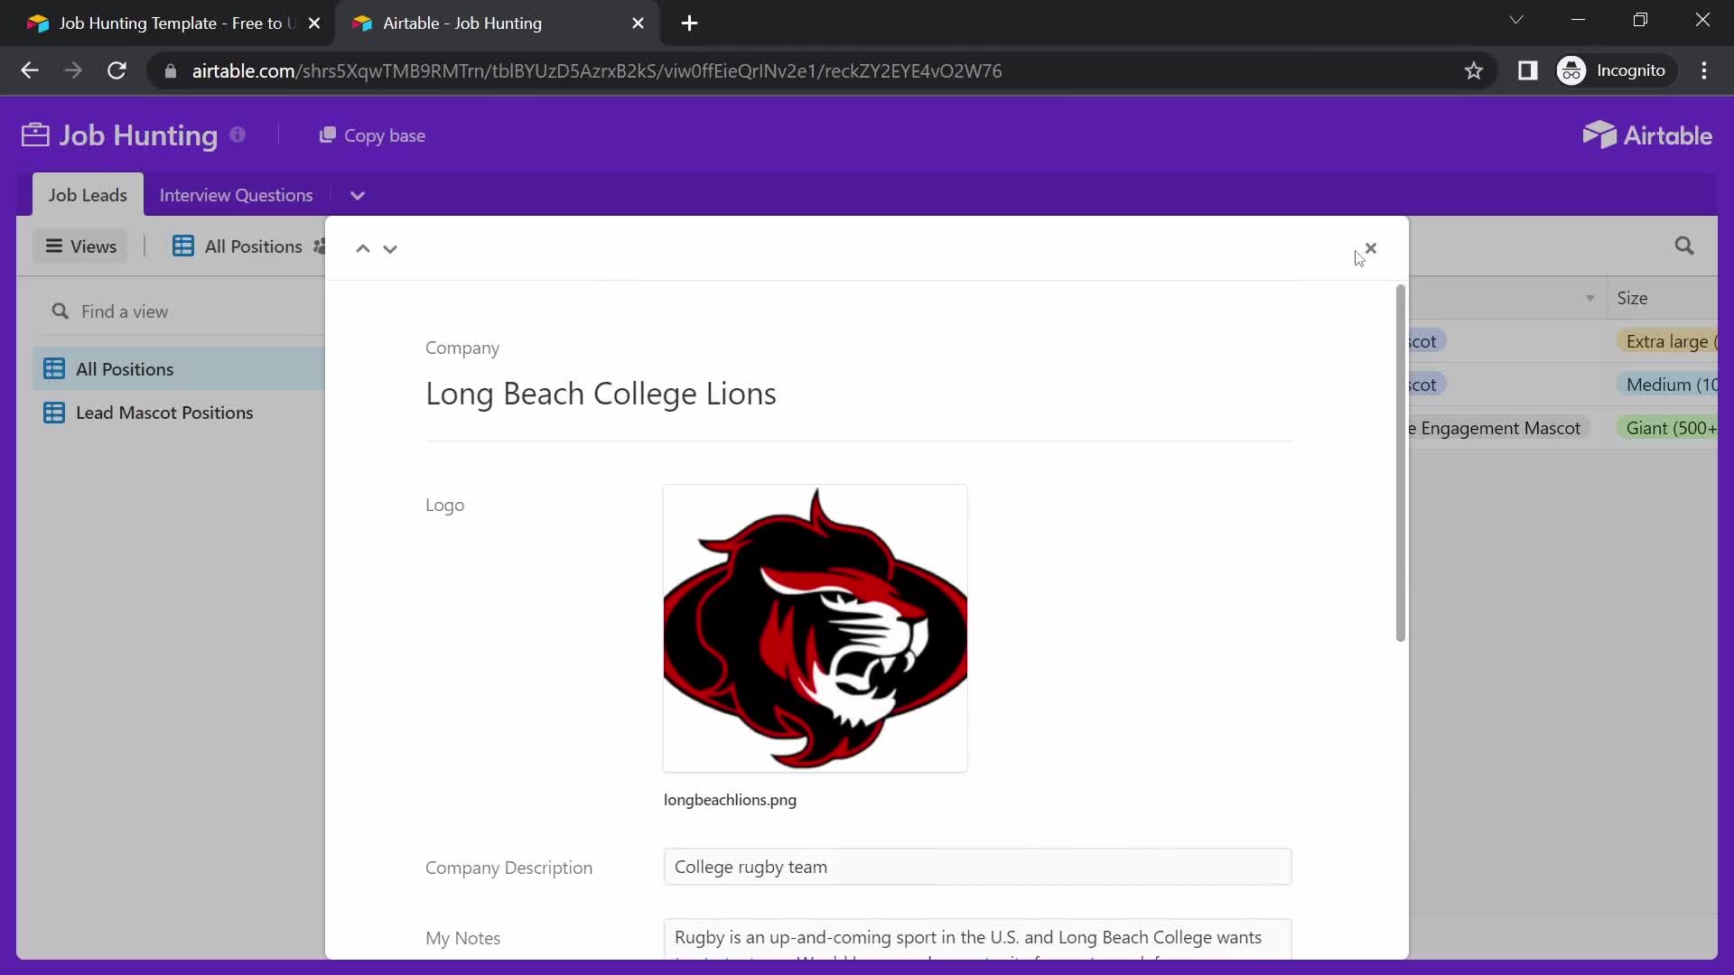
Task: Click the Views panel toggle icon
Action: coord(55,246)
